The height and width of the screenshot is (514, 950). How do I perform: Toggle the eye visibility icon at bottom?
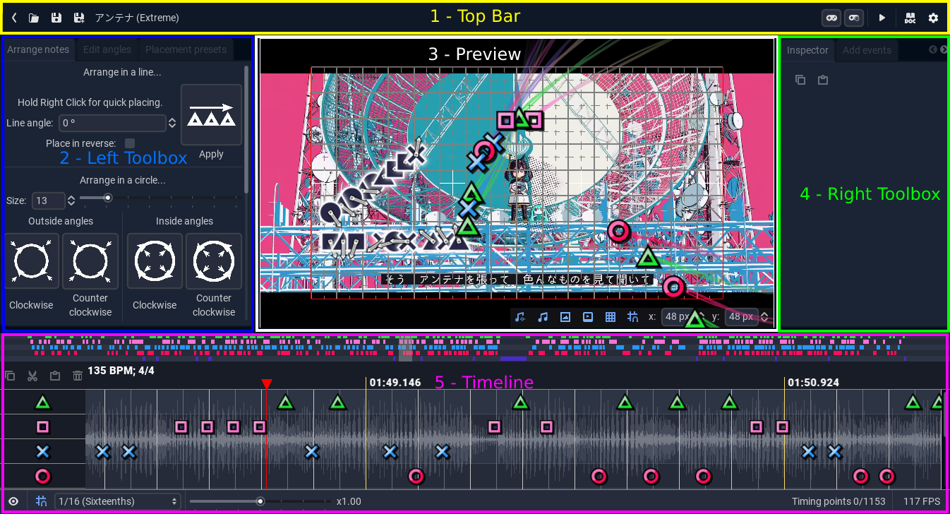(13, 501)
